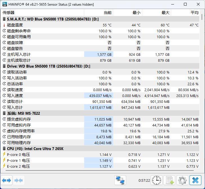Image resolution: width=205 pixels, height=189 pixels.
Task: Click the 平均 column header
Action: tap(185, 13)
